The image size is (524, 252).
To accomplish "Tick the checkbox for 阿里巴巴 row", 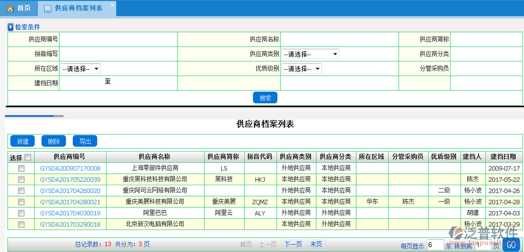I will [22, 213].
